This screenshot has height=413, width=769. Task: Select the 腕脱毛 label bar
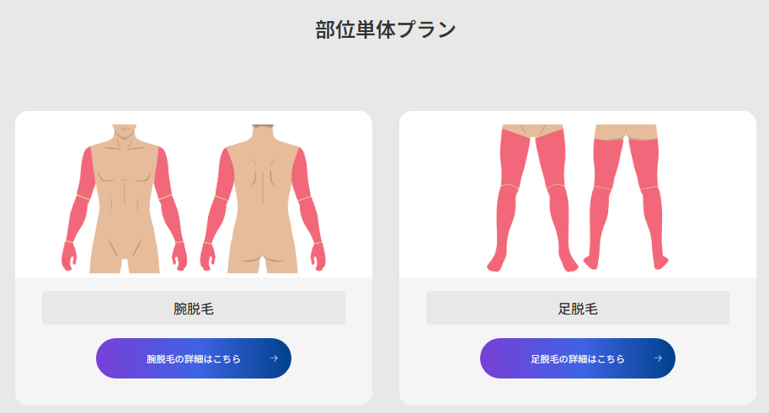point(194,308)
